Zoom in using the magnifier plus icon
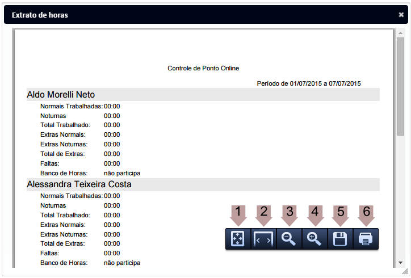 coord(314,239)
